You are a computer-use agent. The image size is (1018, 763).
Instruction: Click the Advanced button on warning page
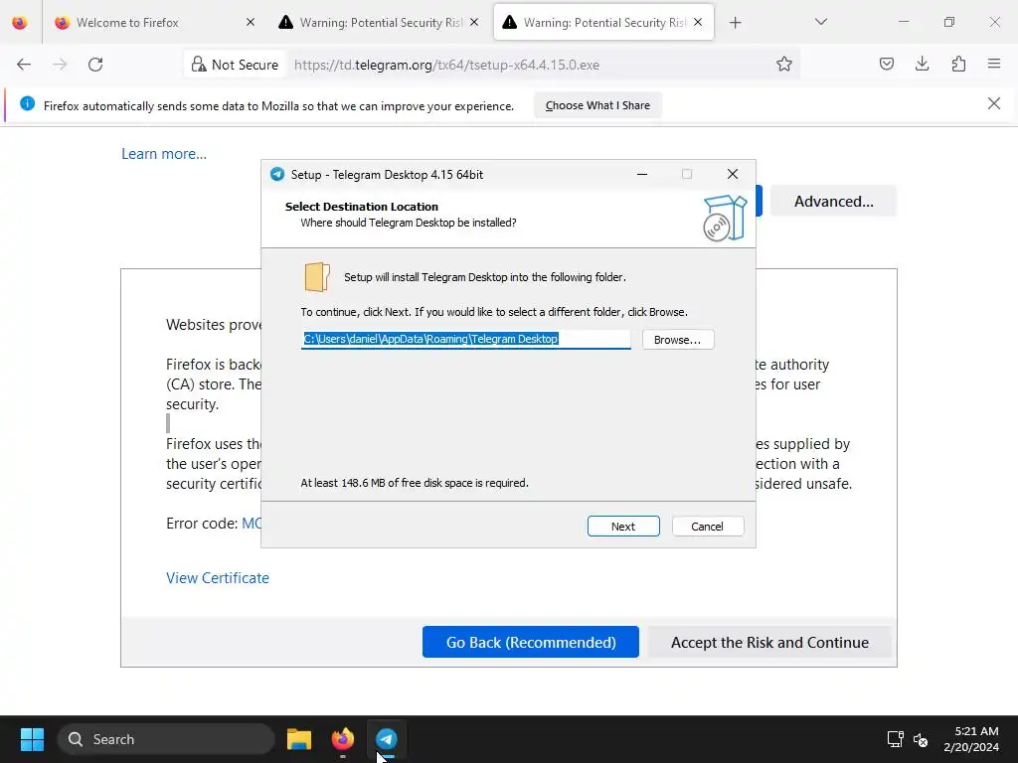pos(834,201)
